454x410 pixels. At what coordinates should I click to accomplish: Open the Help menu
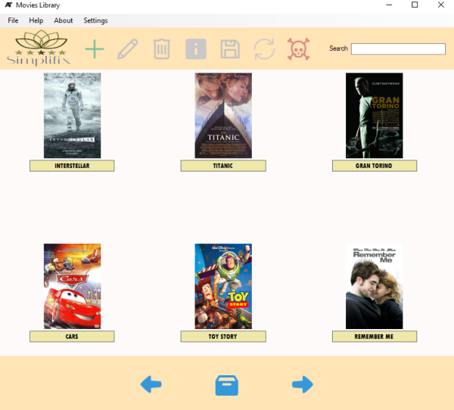[x=36, y=20]
